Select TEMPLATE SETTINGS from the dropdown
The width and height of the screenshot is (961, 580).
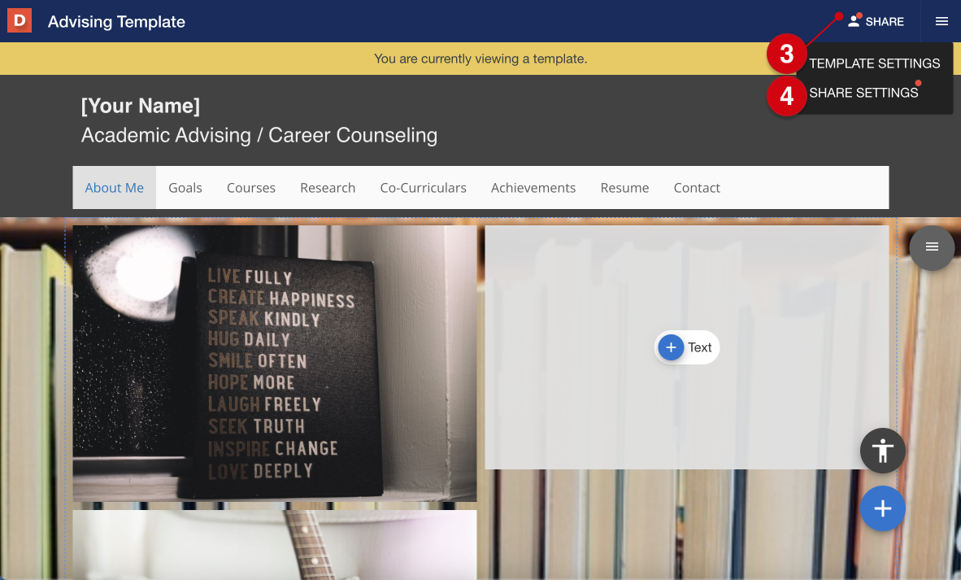(874, 63)
